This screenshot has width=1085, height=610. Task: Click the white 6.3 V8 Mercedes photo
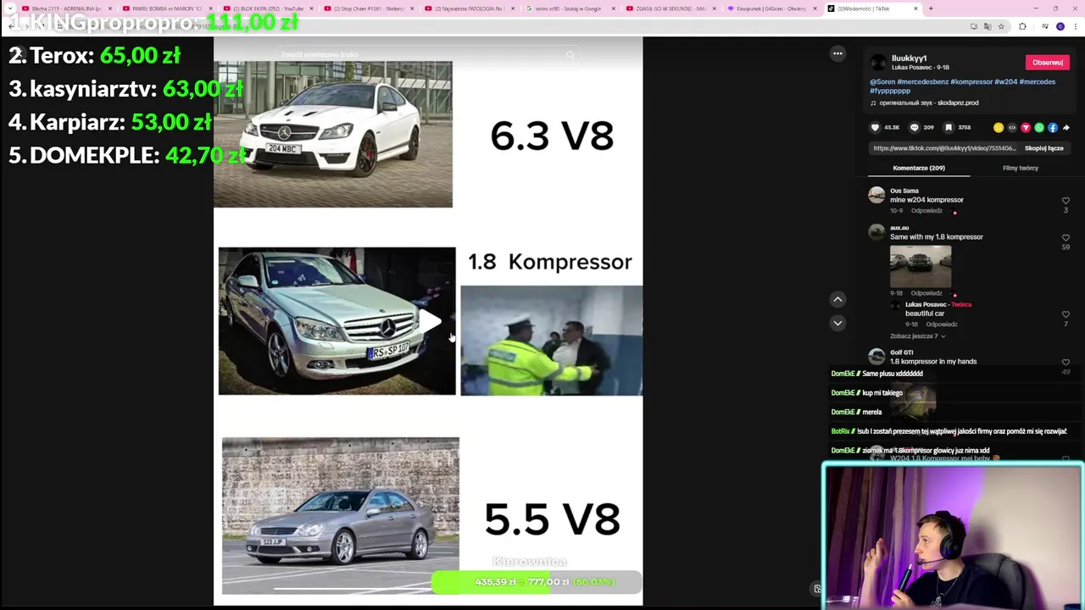(333, 134)
